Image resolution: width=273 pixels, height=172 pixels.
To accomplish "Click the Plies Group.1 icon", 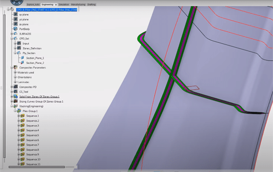I will 19,111.
